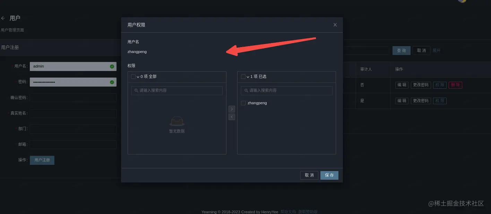
Task: Click 权限 button in the 否 row
Action: (440, 85)
